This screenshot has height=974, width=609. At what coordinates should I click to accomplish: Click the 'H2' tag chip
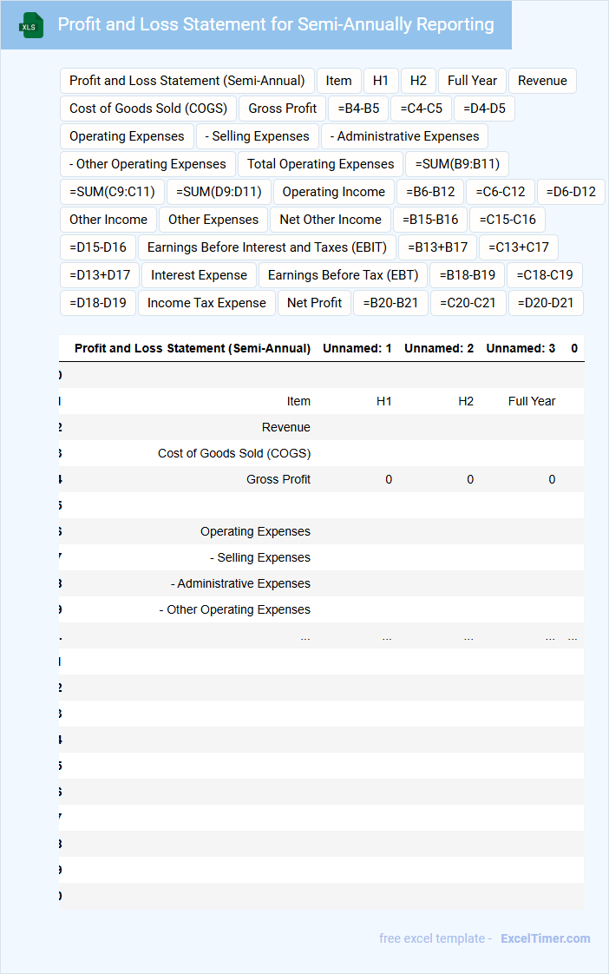tap(418, 81)
